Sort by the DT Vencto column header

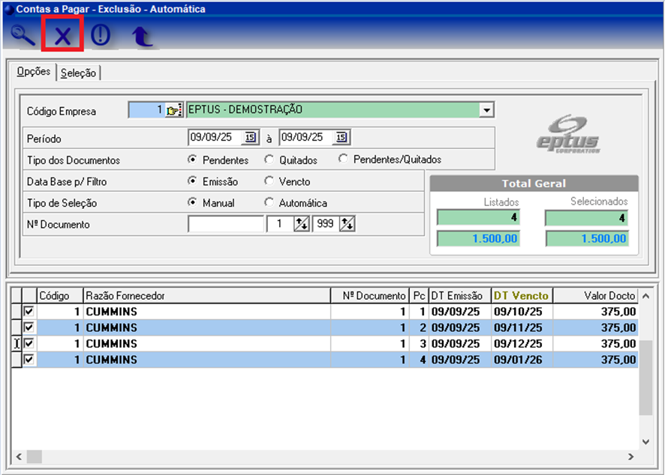tap(521, 295)
